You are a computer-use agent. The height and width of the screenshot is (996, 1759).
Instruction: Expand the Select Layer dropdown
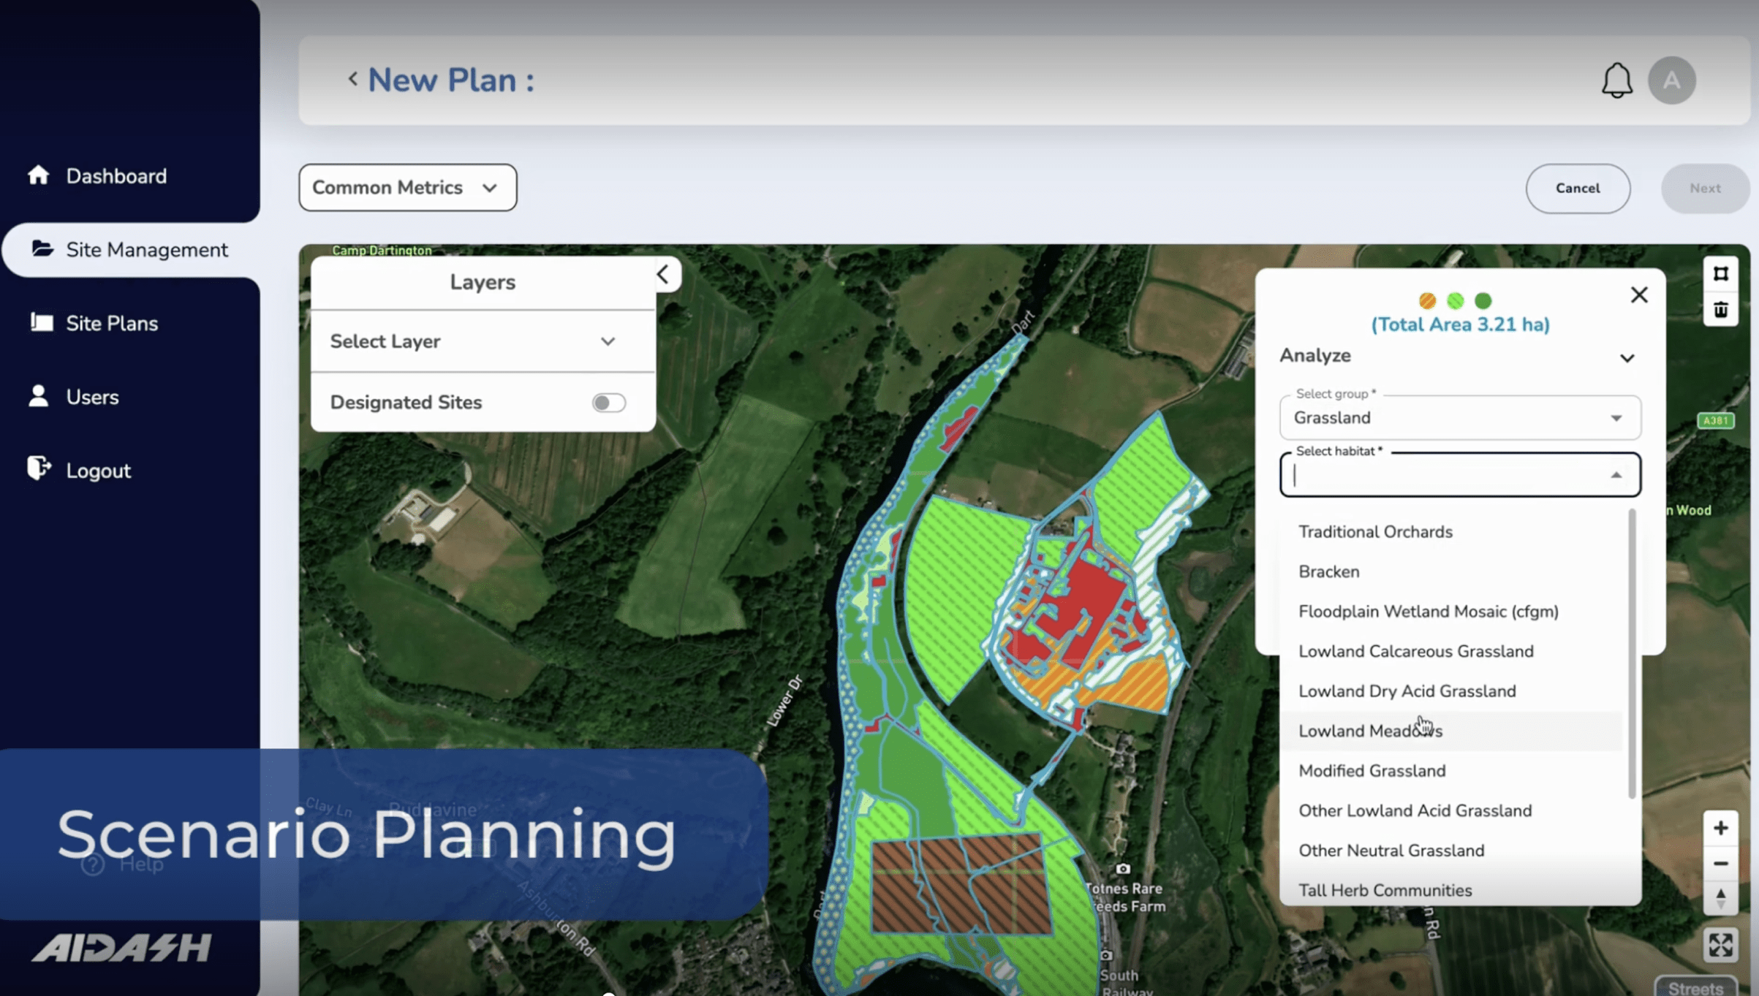pos(483,341)
